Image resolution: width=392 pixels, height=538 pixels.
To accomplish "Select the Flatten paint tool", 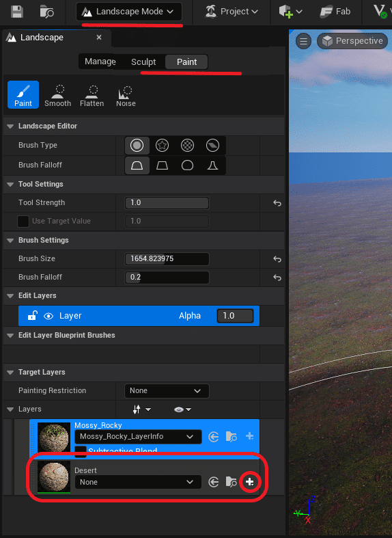I will 92,95.
